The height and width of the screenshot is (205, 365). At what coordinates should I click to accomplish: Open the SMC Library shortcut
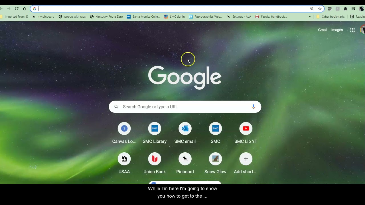coord(155,133)
